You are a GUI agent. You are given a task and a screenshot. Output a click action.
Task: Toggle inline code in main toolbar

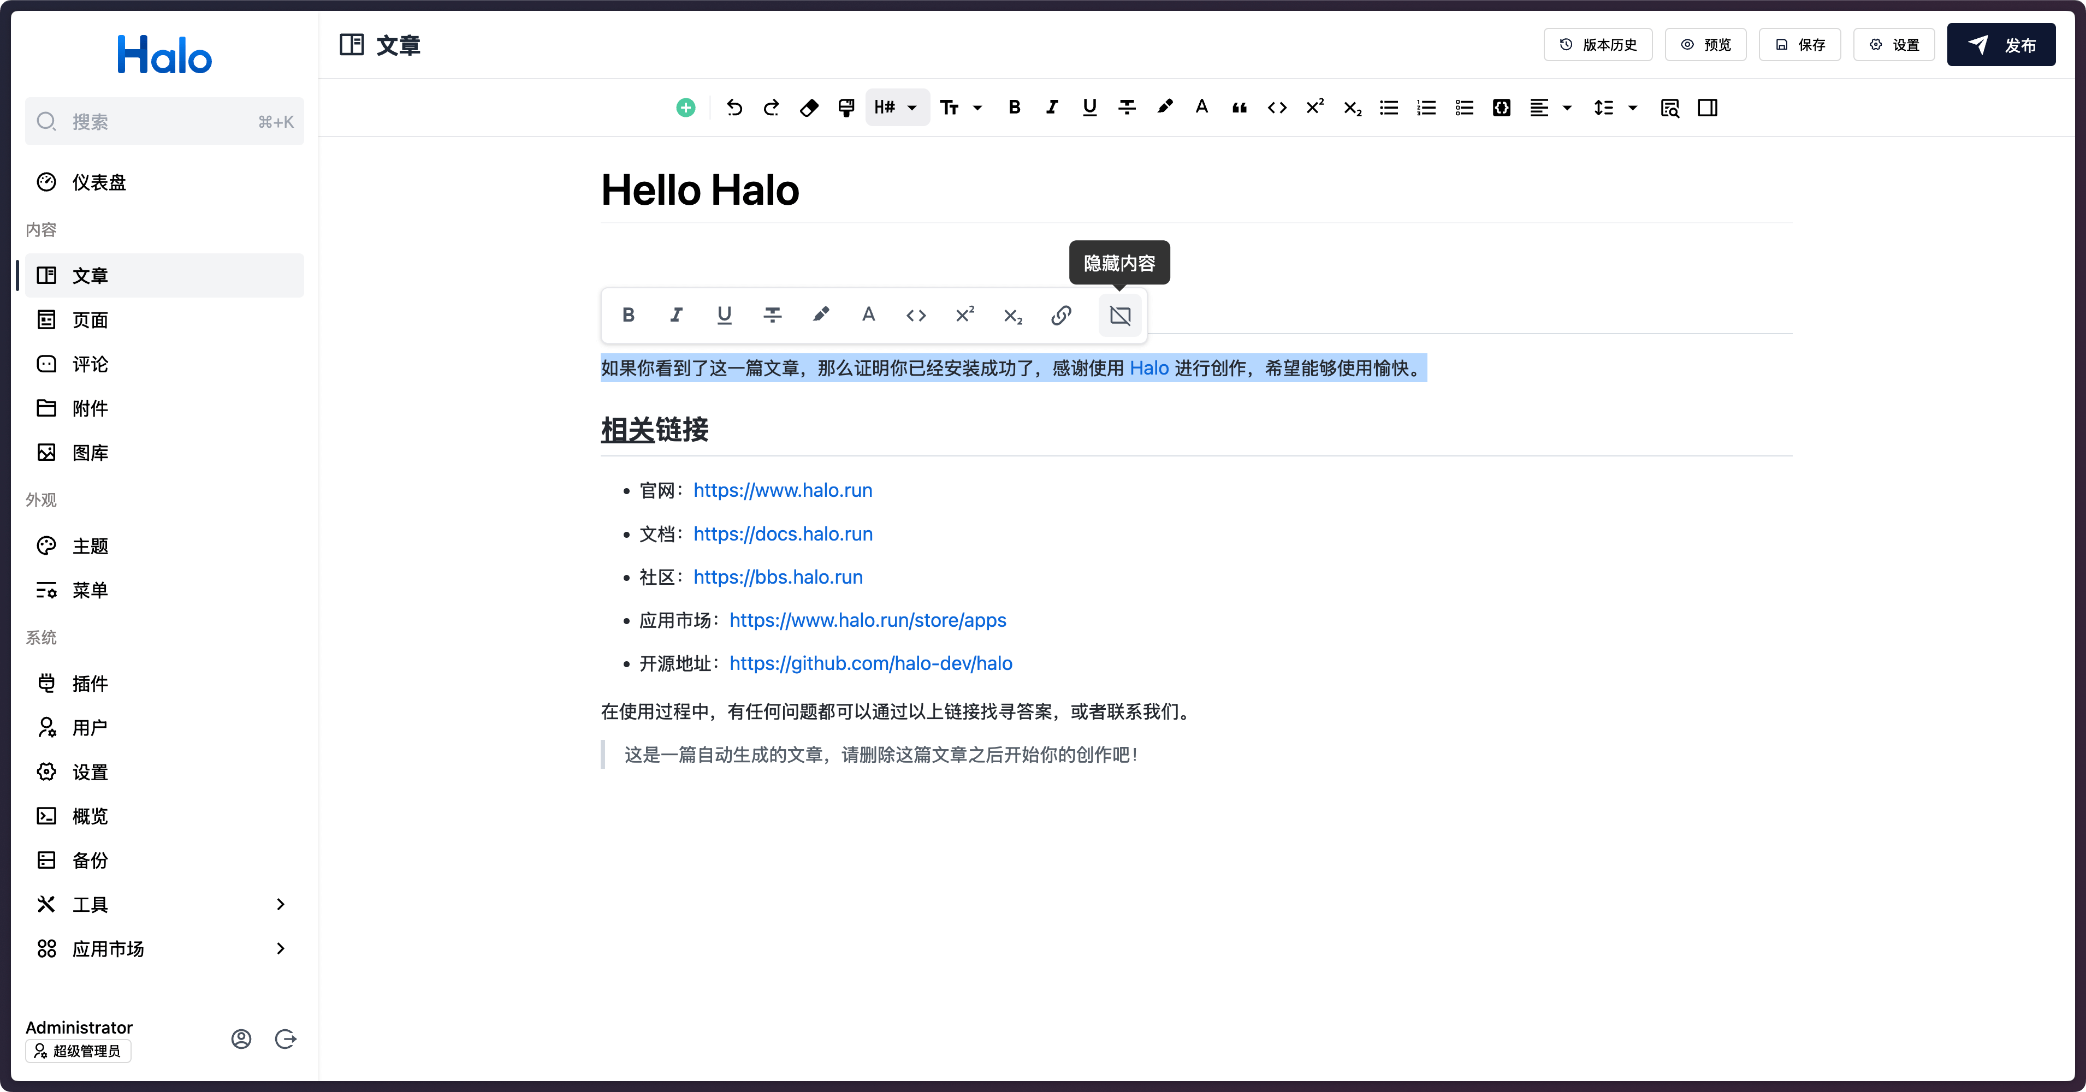coord(1277,108)
